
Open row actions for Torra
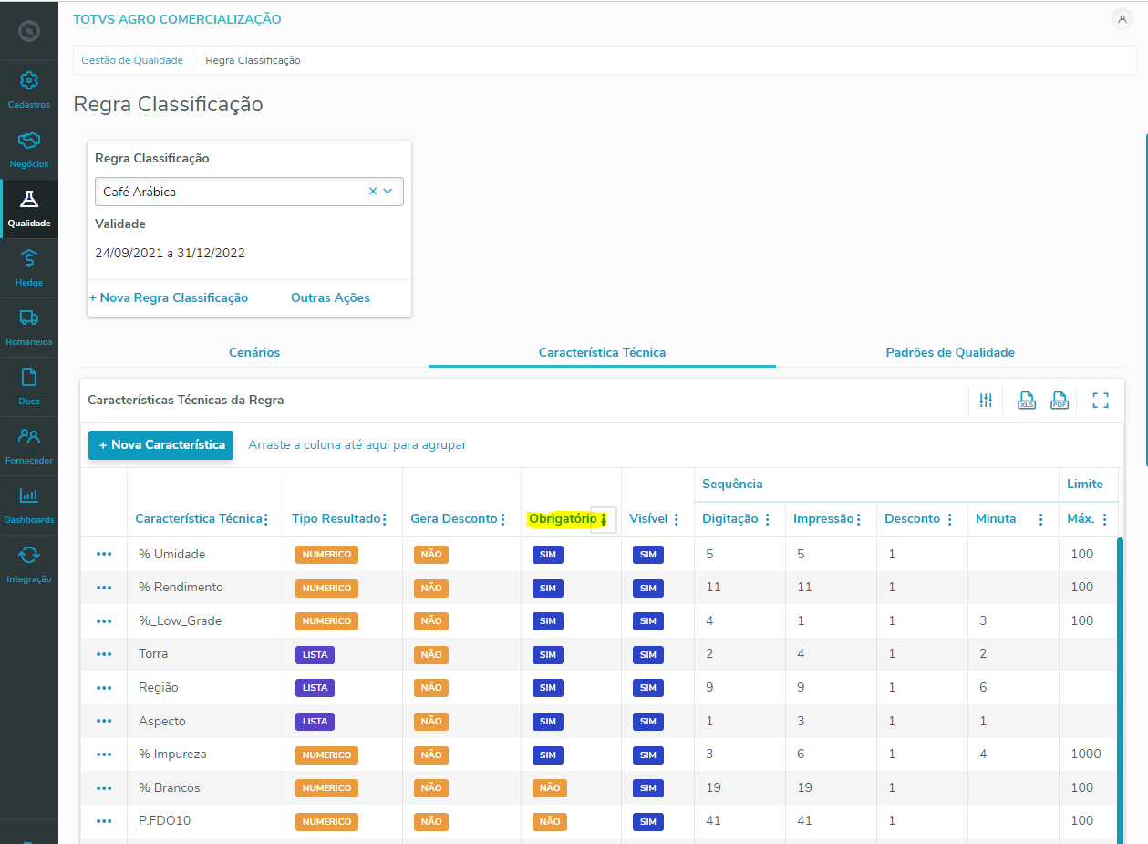pyautogui.click(x=104, y=654)
